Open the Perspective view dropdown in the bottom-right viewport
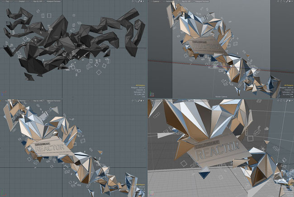 pyautogui.click(x=156, y=101)
